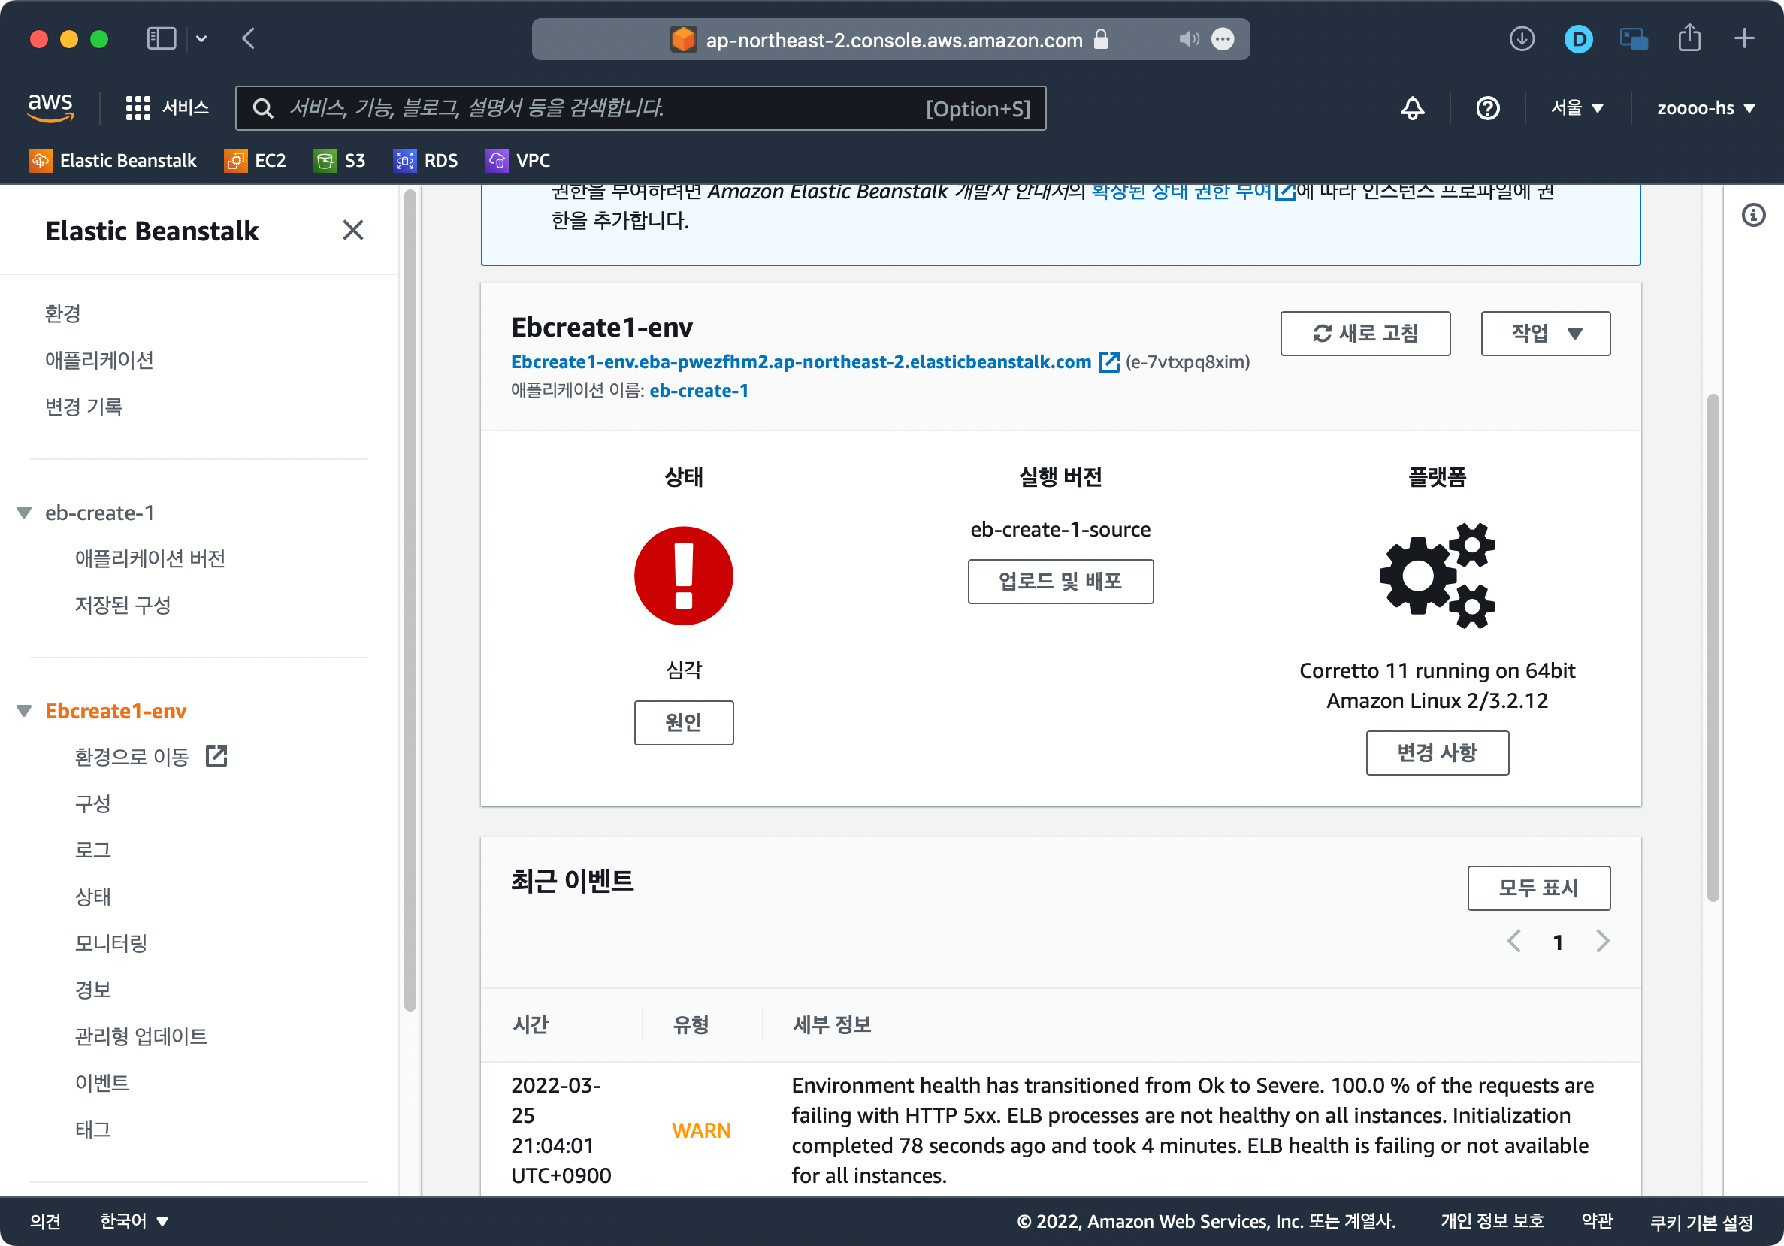1784x1246 pixels.
Task: Close the Elastic Beanstalk side navigation
Action: 352,230
